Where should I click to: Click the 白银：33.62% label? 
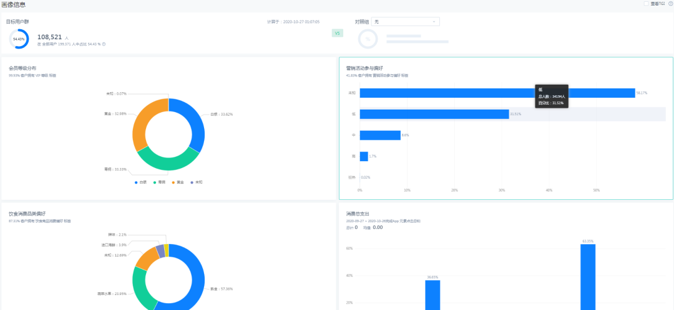pos(222,114)
